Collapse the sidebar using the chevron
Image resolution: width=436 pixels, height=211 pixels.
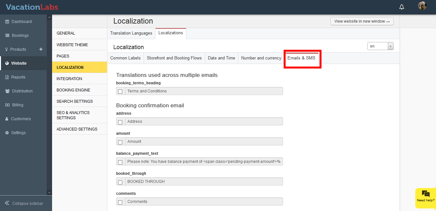(7, 203)
